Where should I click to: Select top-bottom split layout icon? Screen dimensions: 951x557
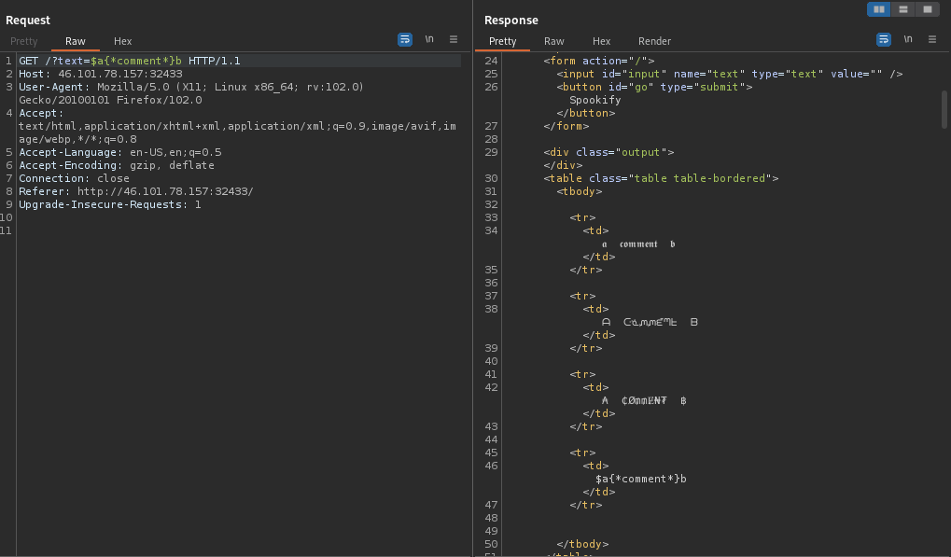(x=903, y=9)
